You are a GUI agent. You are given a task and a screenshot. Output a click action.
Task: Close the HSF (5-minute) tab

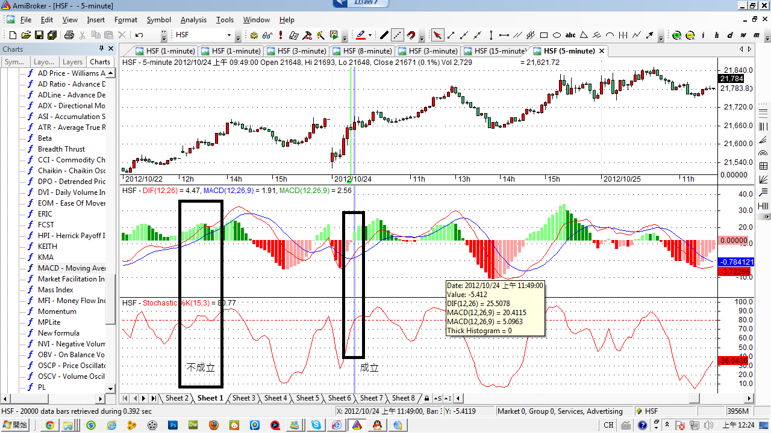[x=602, y=51]
